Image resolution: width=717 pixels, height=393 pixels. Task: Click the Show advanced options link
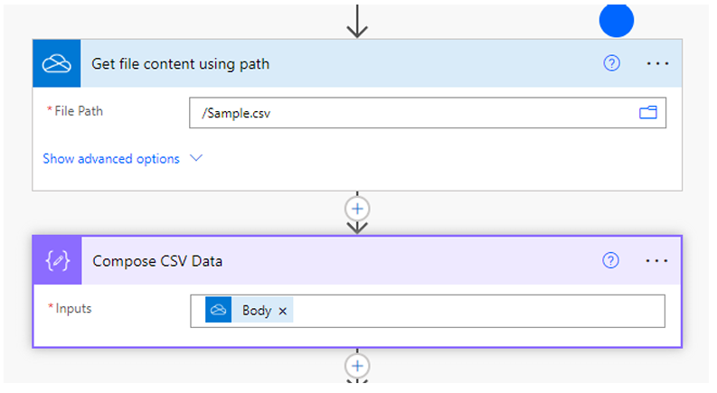coord(111,159)
